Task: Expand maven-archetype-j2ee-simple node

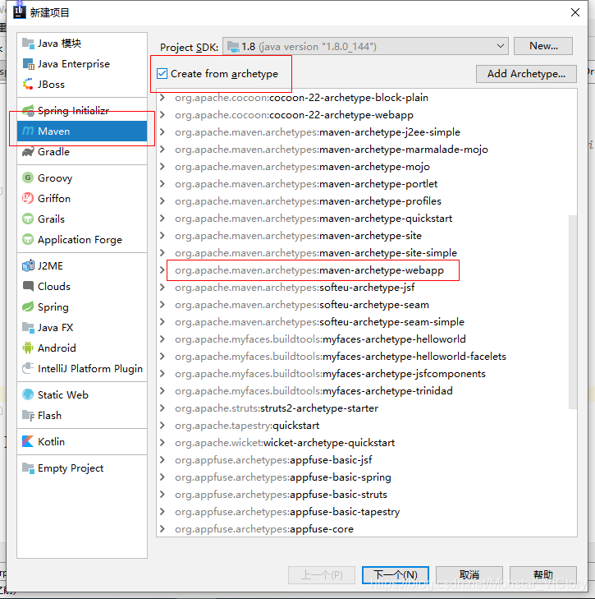Action: (x=162, y=132)
